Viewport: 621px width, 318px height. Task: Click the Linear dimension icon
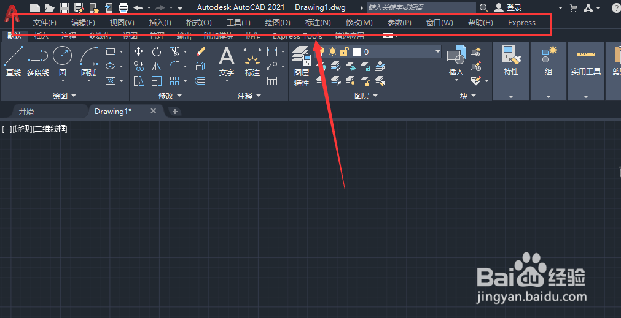point(272,51)
